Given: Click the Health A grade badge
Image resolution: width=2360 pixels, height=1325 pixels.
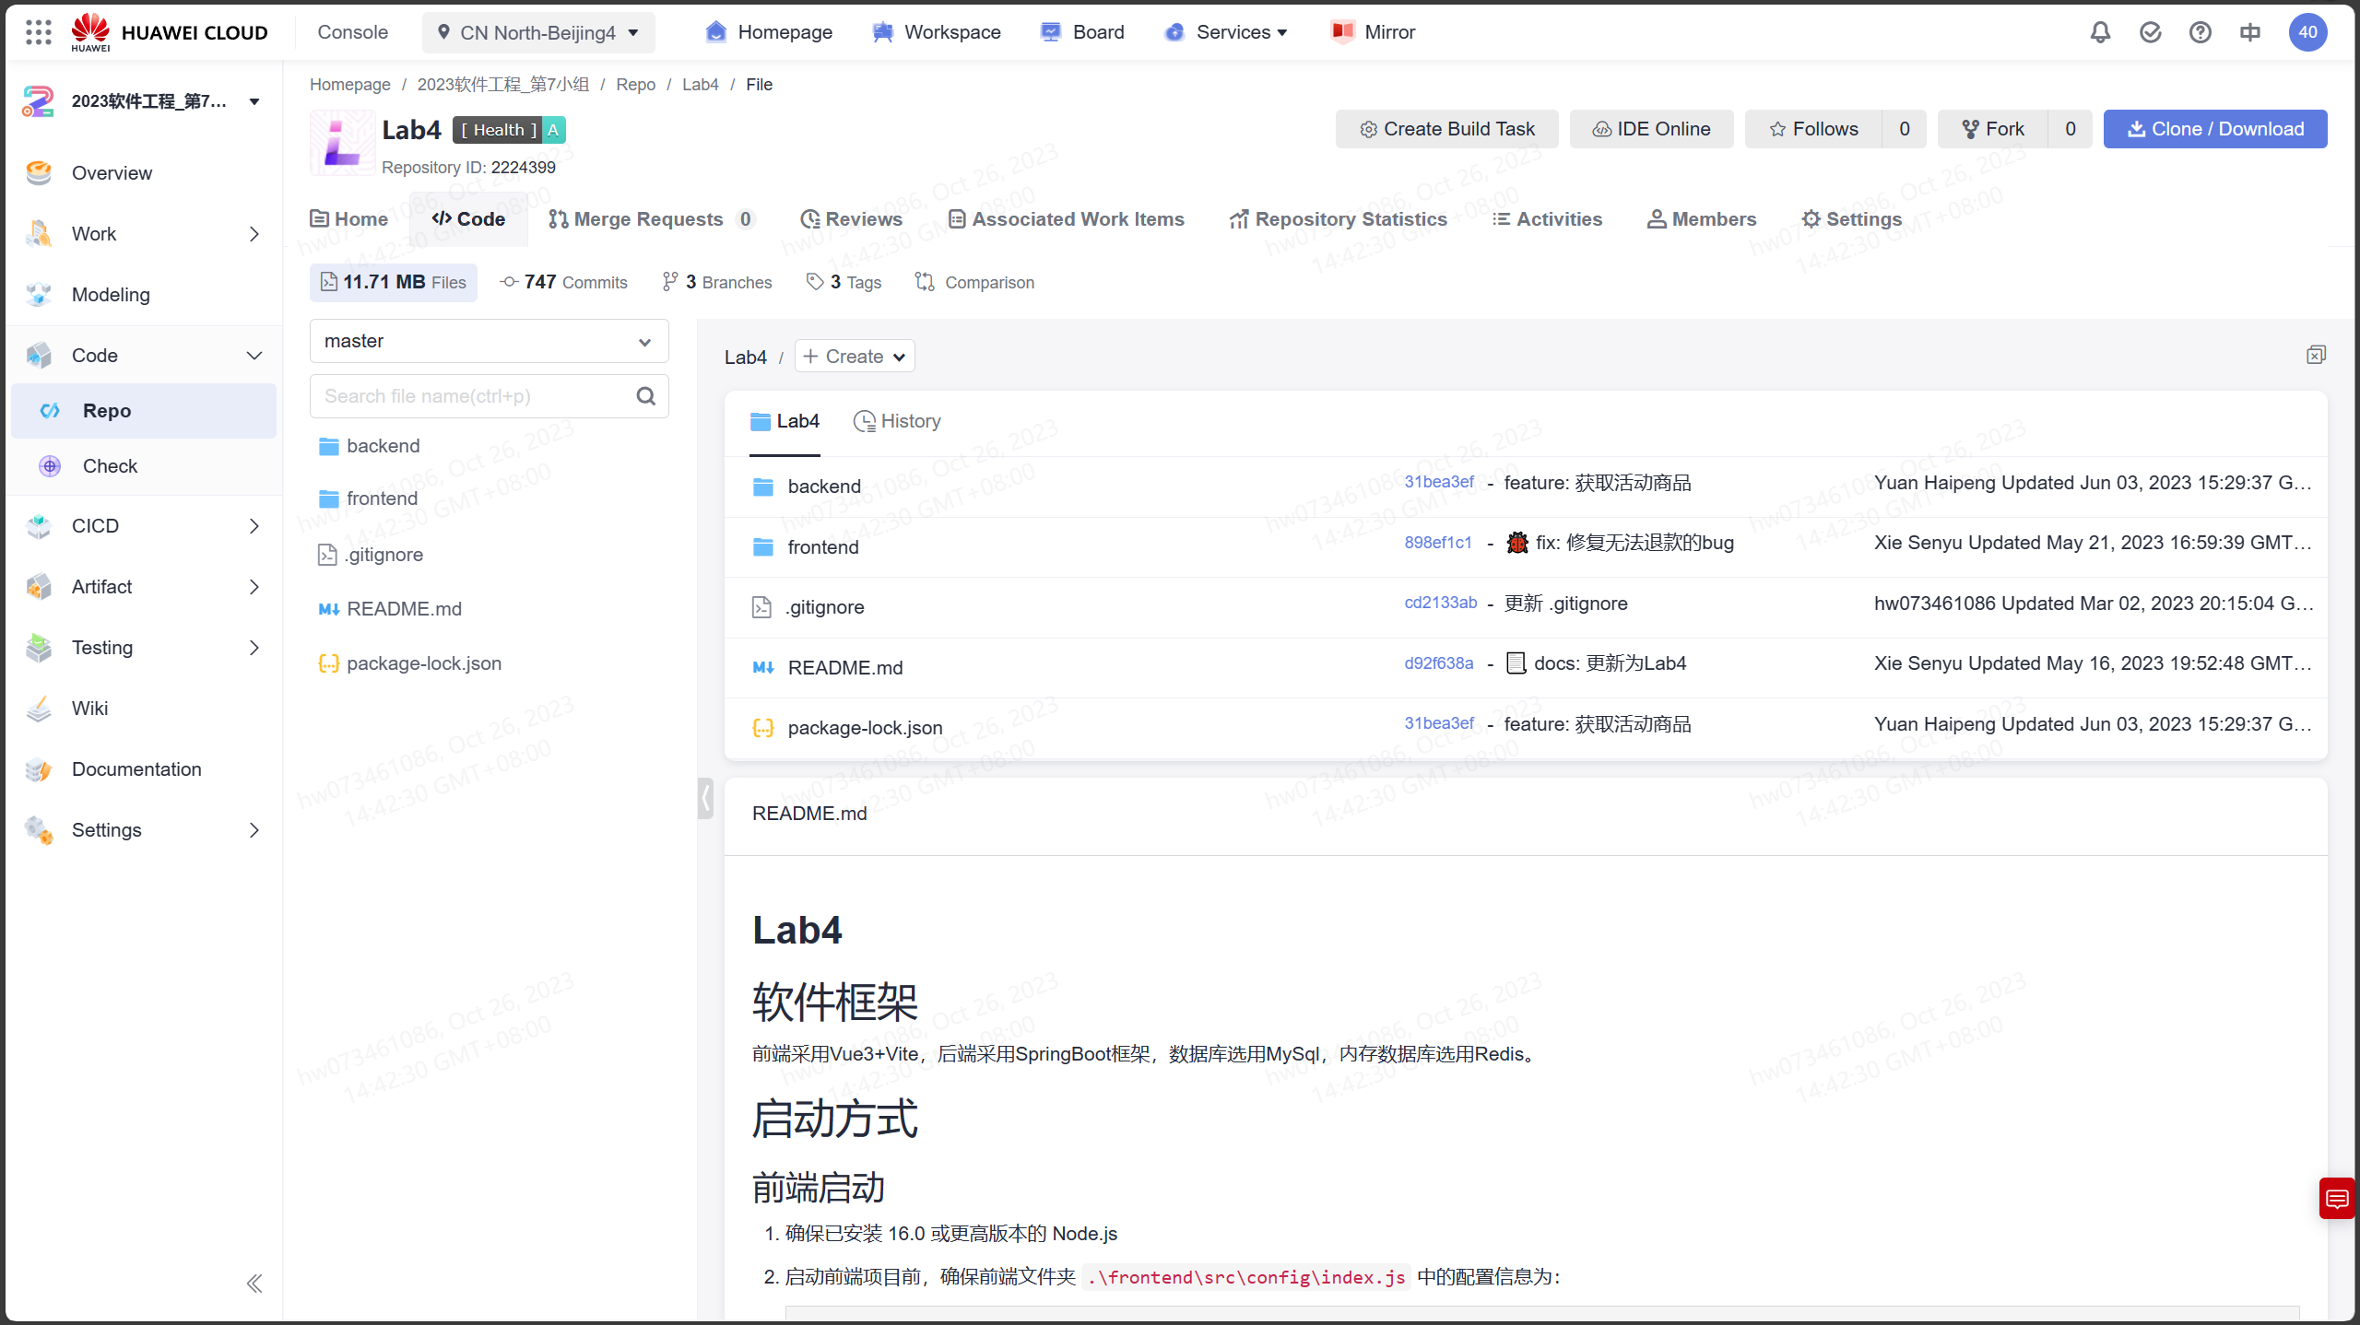Looking at the screenshot, I should point(509,130).
